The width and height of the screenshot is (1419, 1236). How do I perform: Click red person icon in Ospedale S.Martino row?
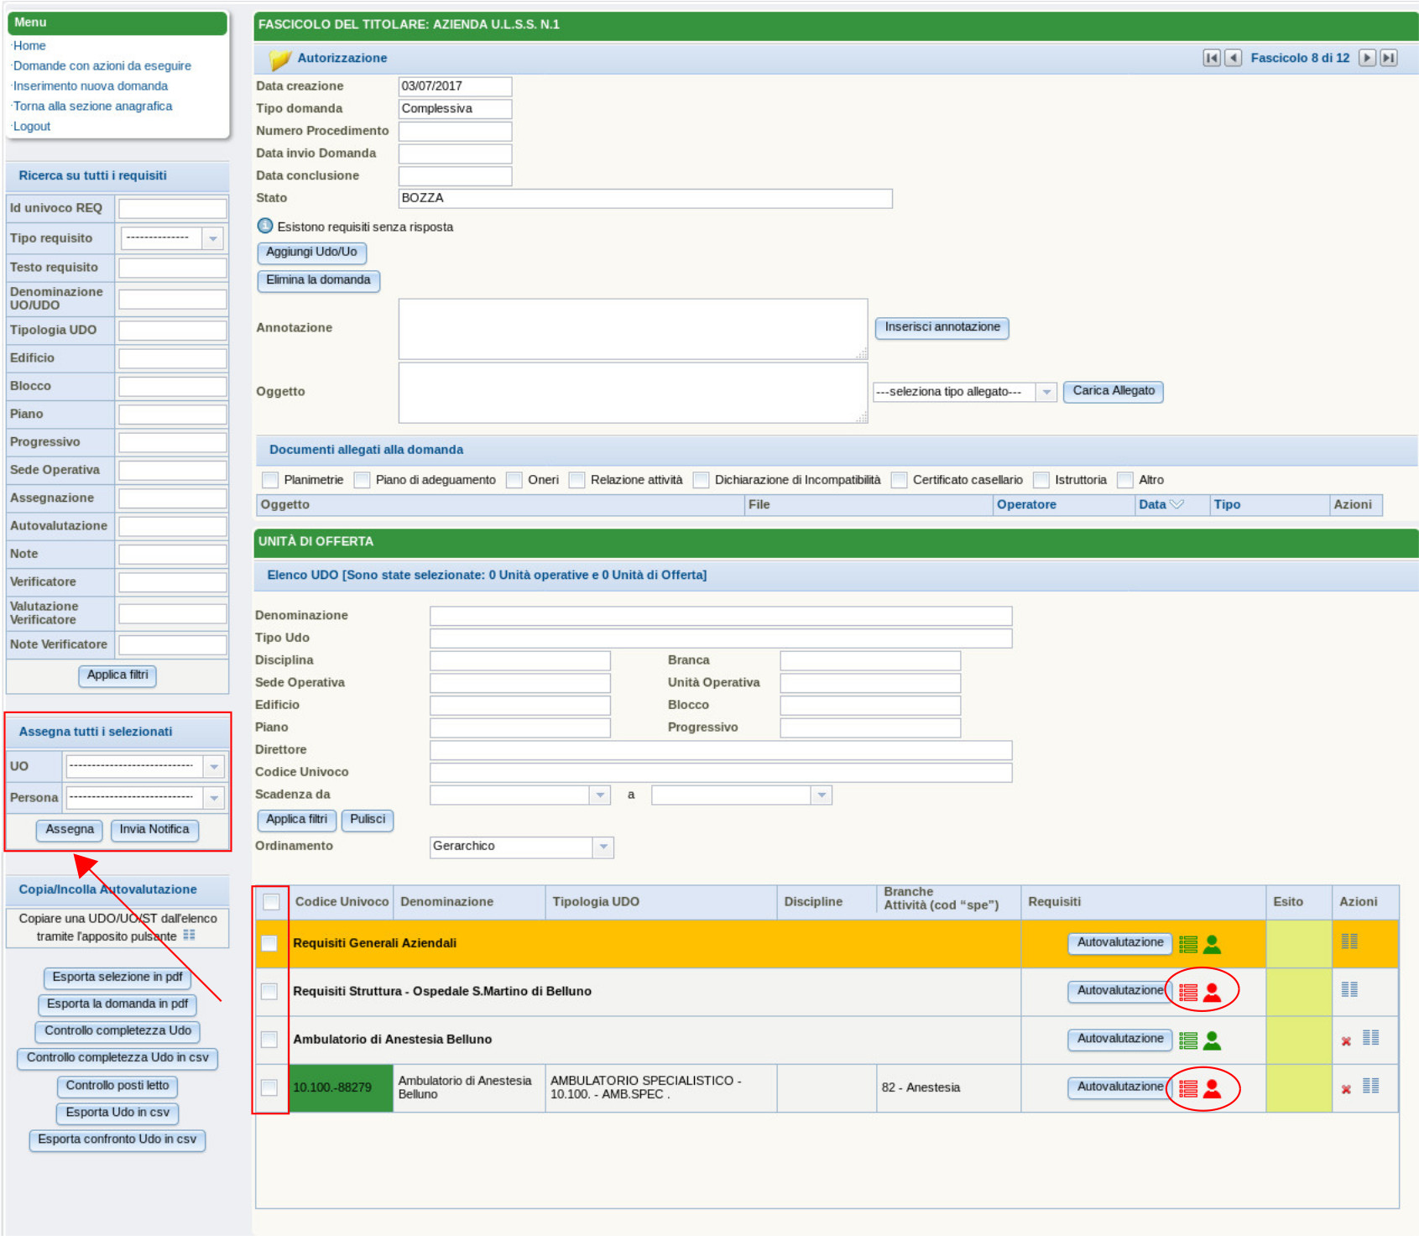(1212, 993)
